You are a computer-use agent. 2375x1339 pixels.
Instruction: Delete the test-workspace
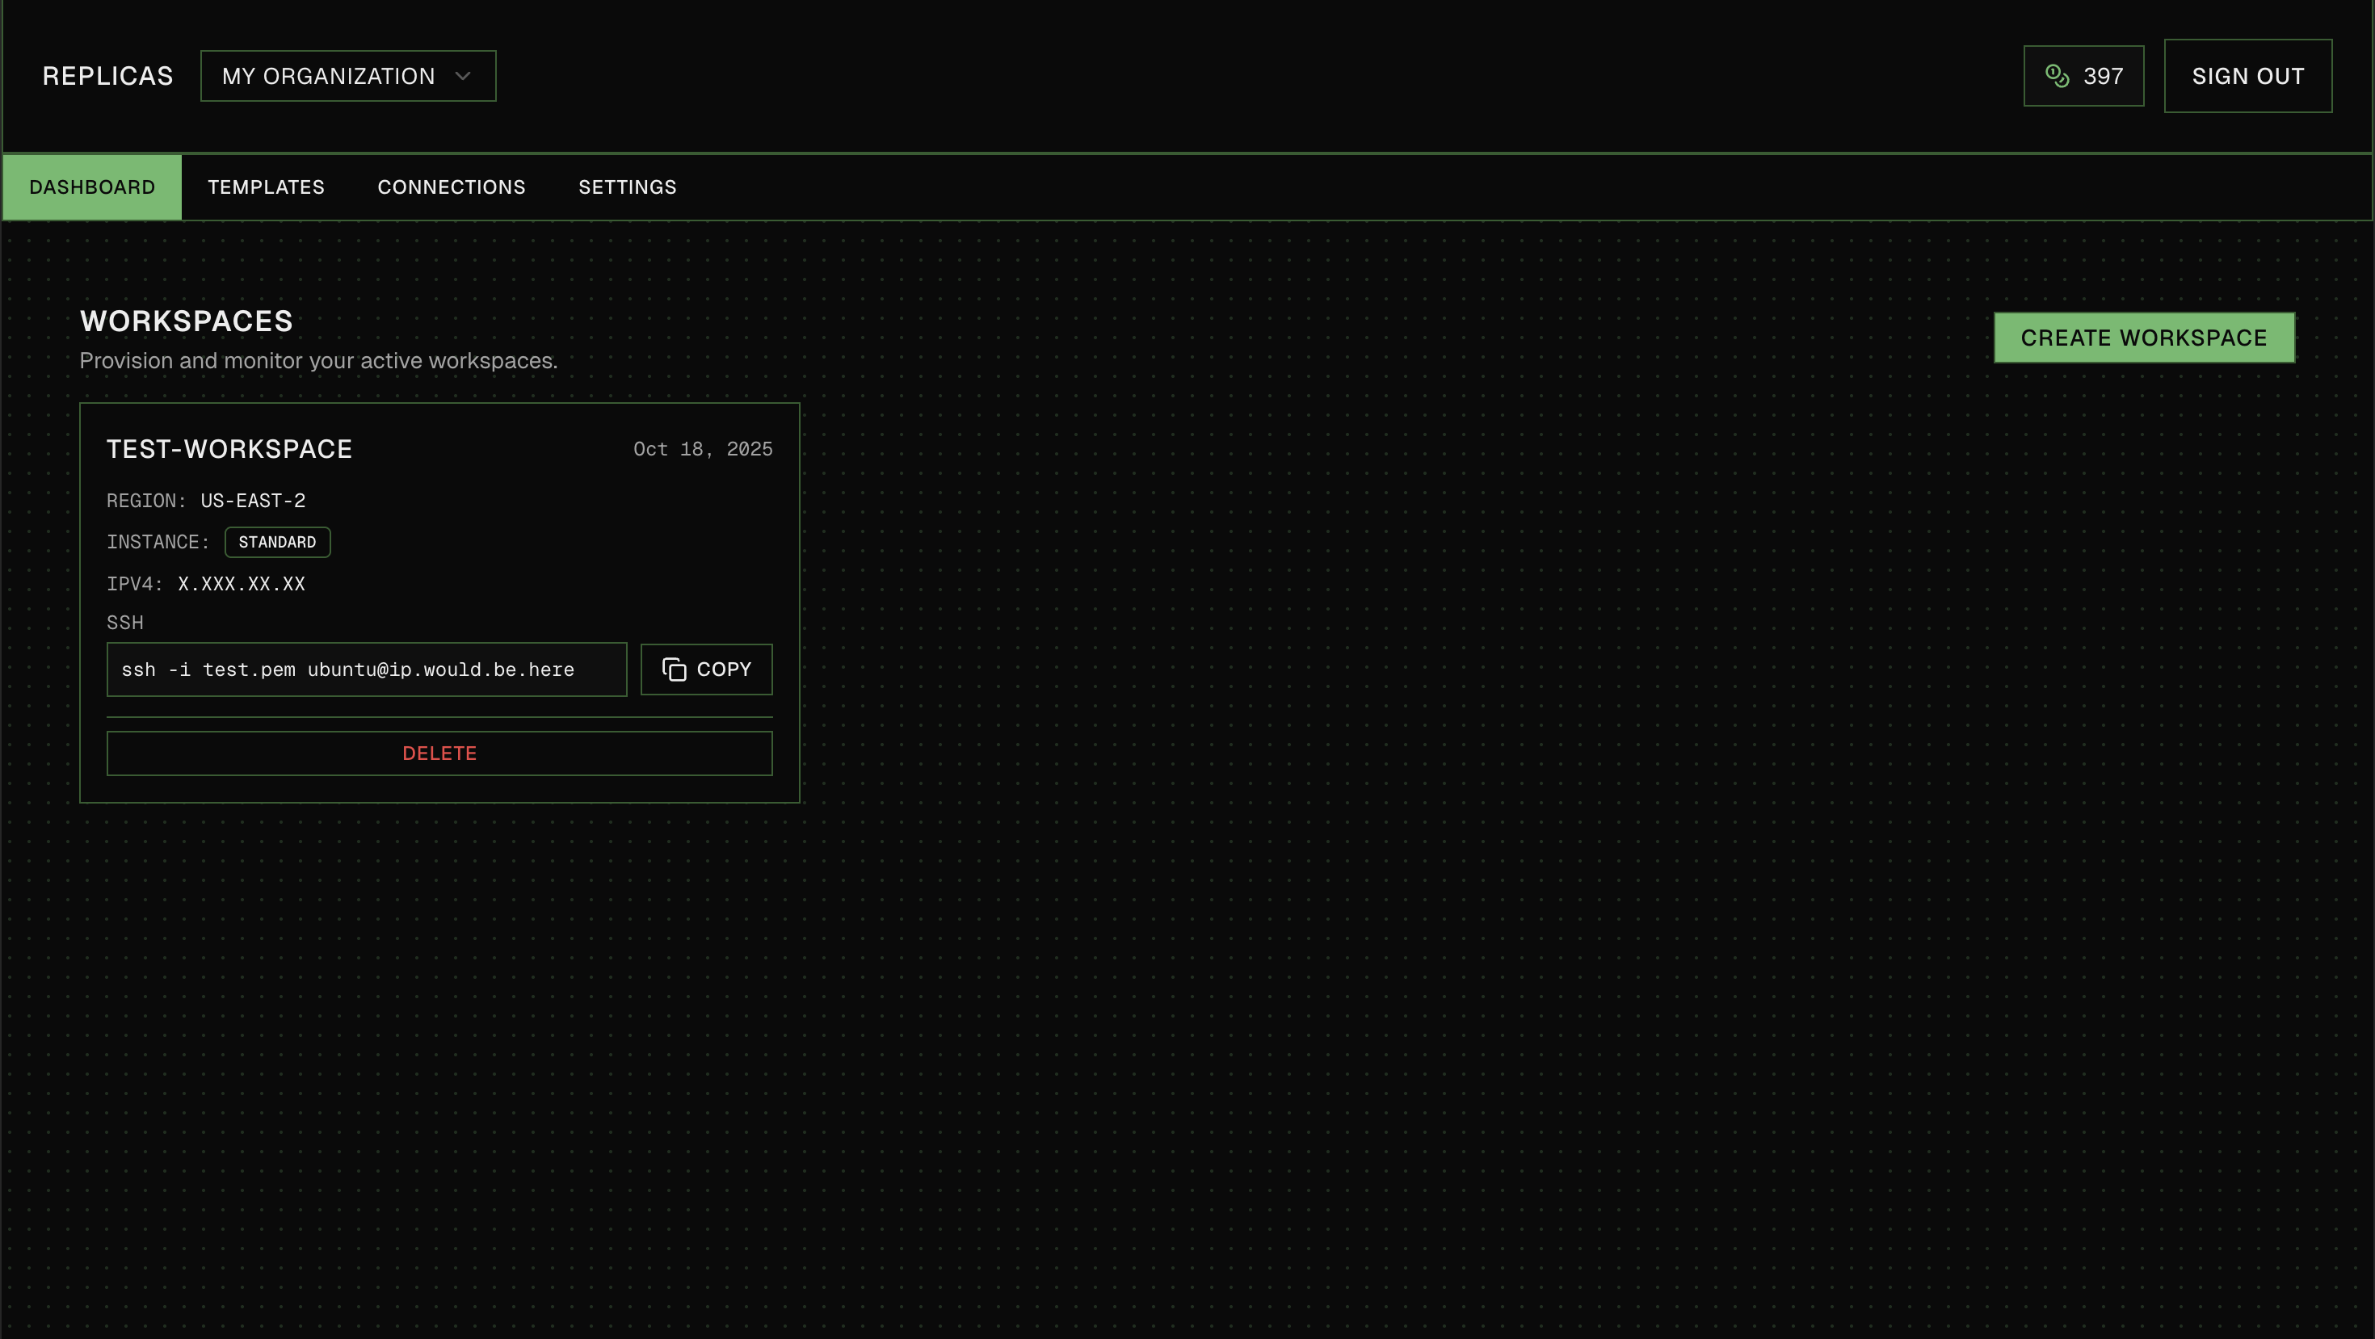(x=439, y=753)
